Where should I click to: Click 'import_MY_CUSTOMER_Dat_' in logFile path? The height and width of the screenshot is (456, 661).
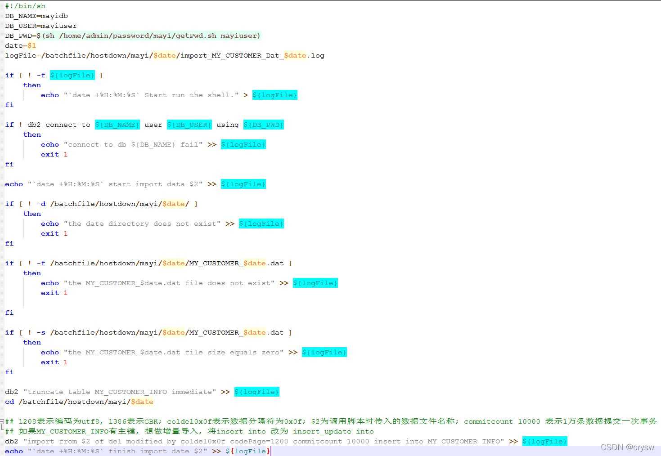(232, 55)
